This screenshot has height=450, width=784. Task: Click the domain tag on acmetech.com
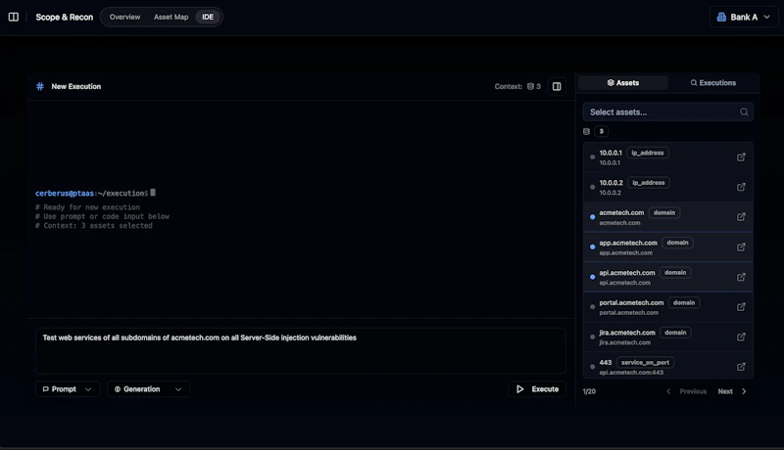(664, 212)
